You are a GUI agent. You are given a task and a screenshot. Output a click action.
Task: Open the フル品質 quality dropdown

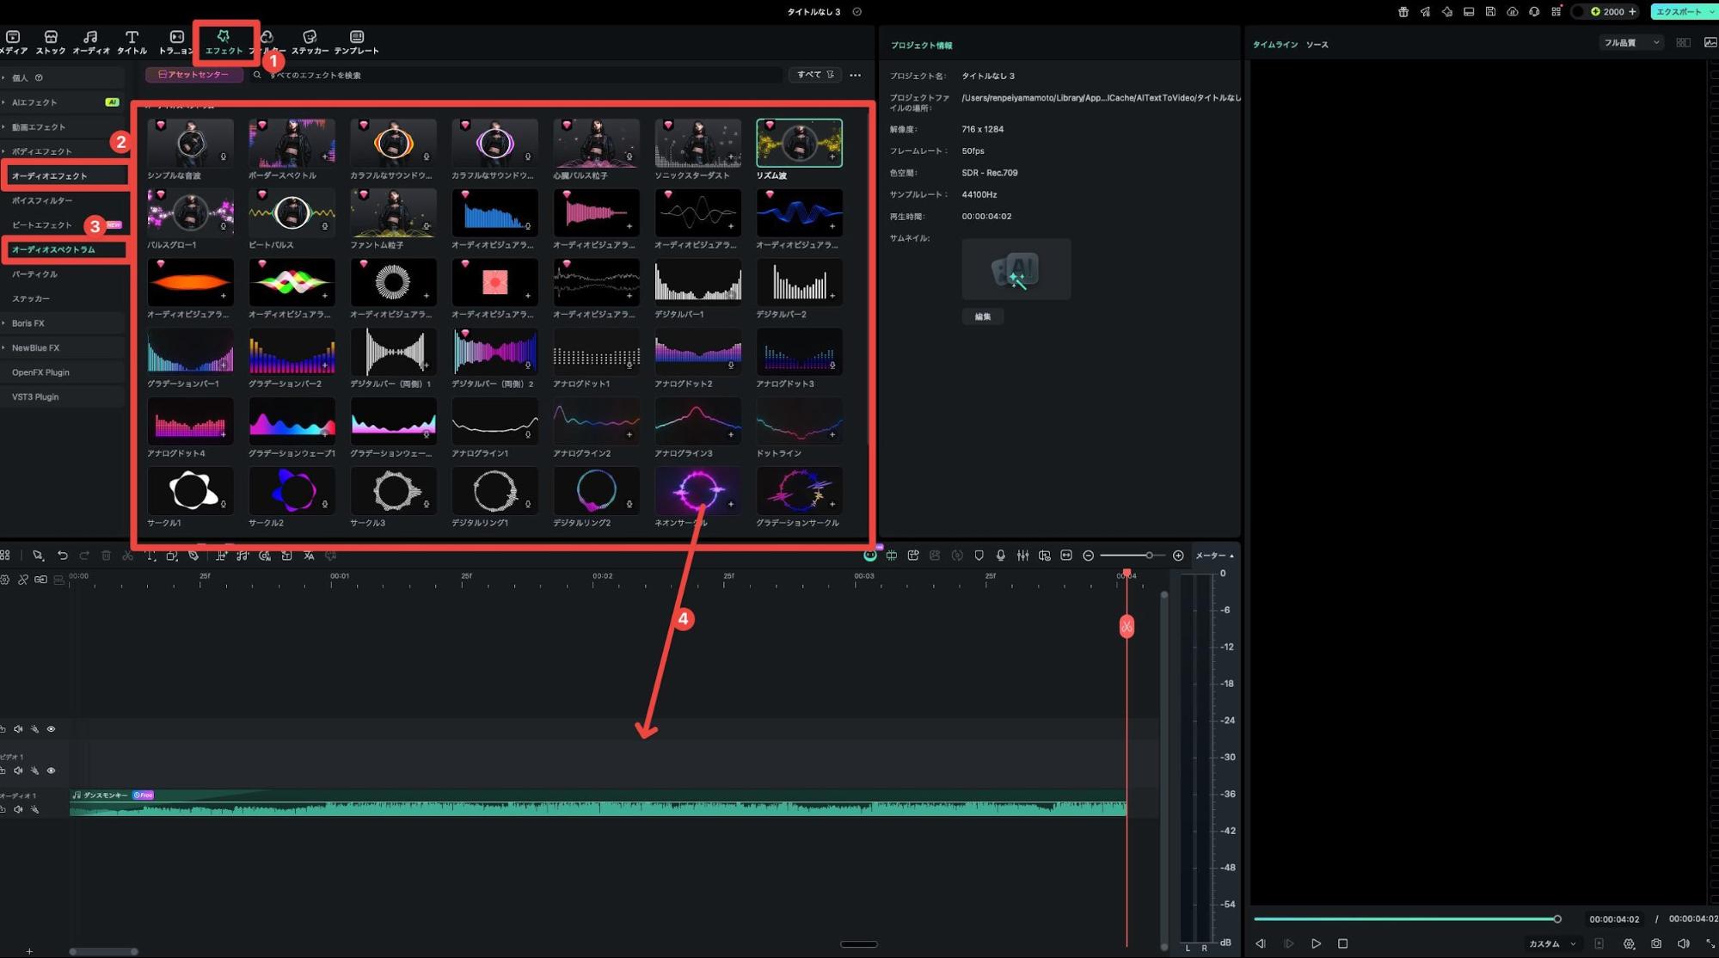coord(1630,43)
